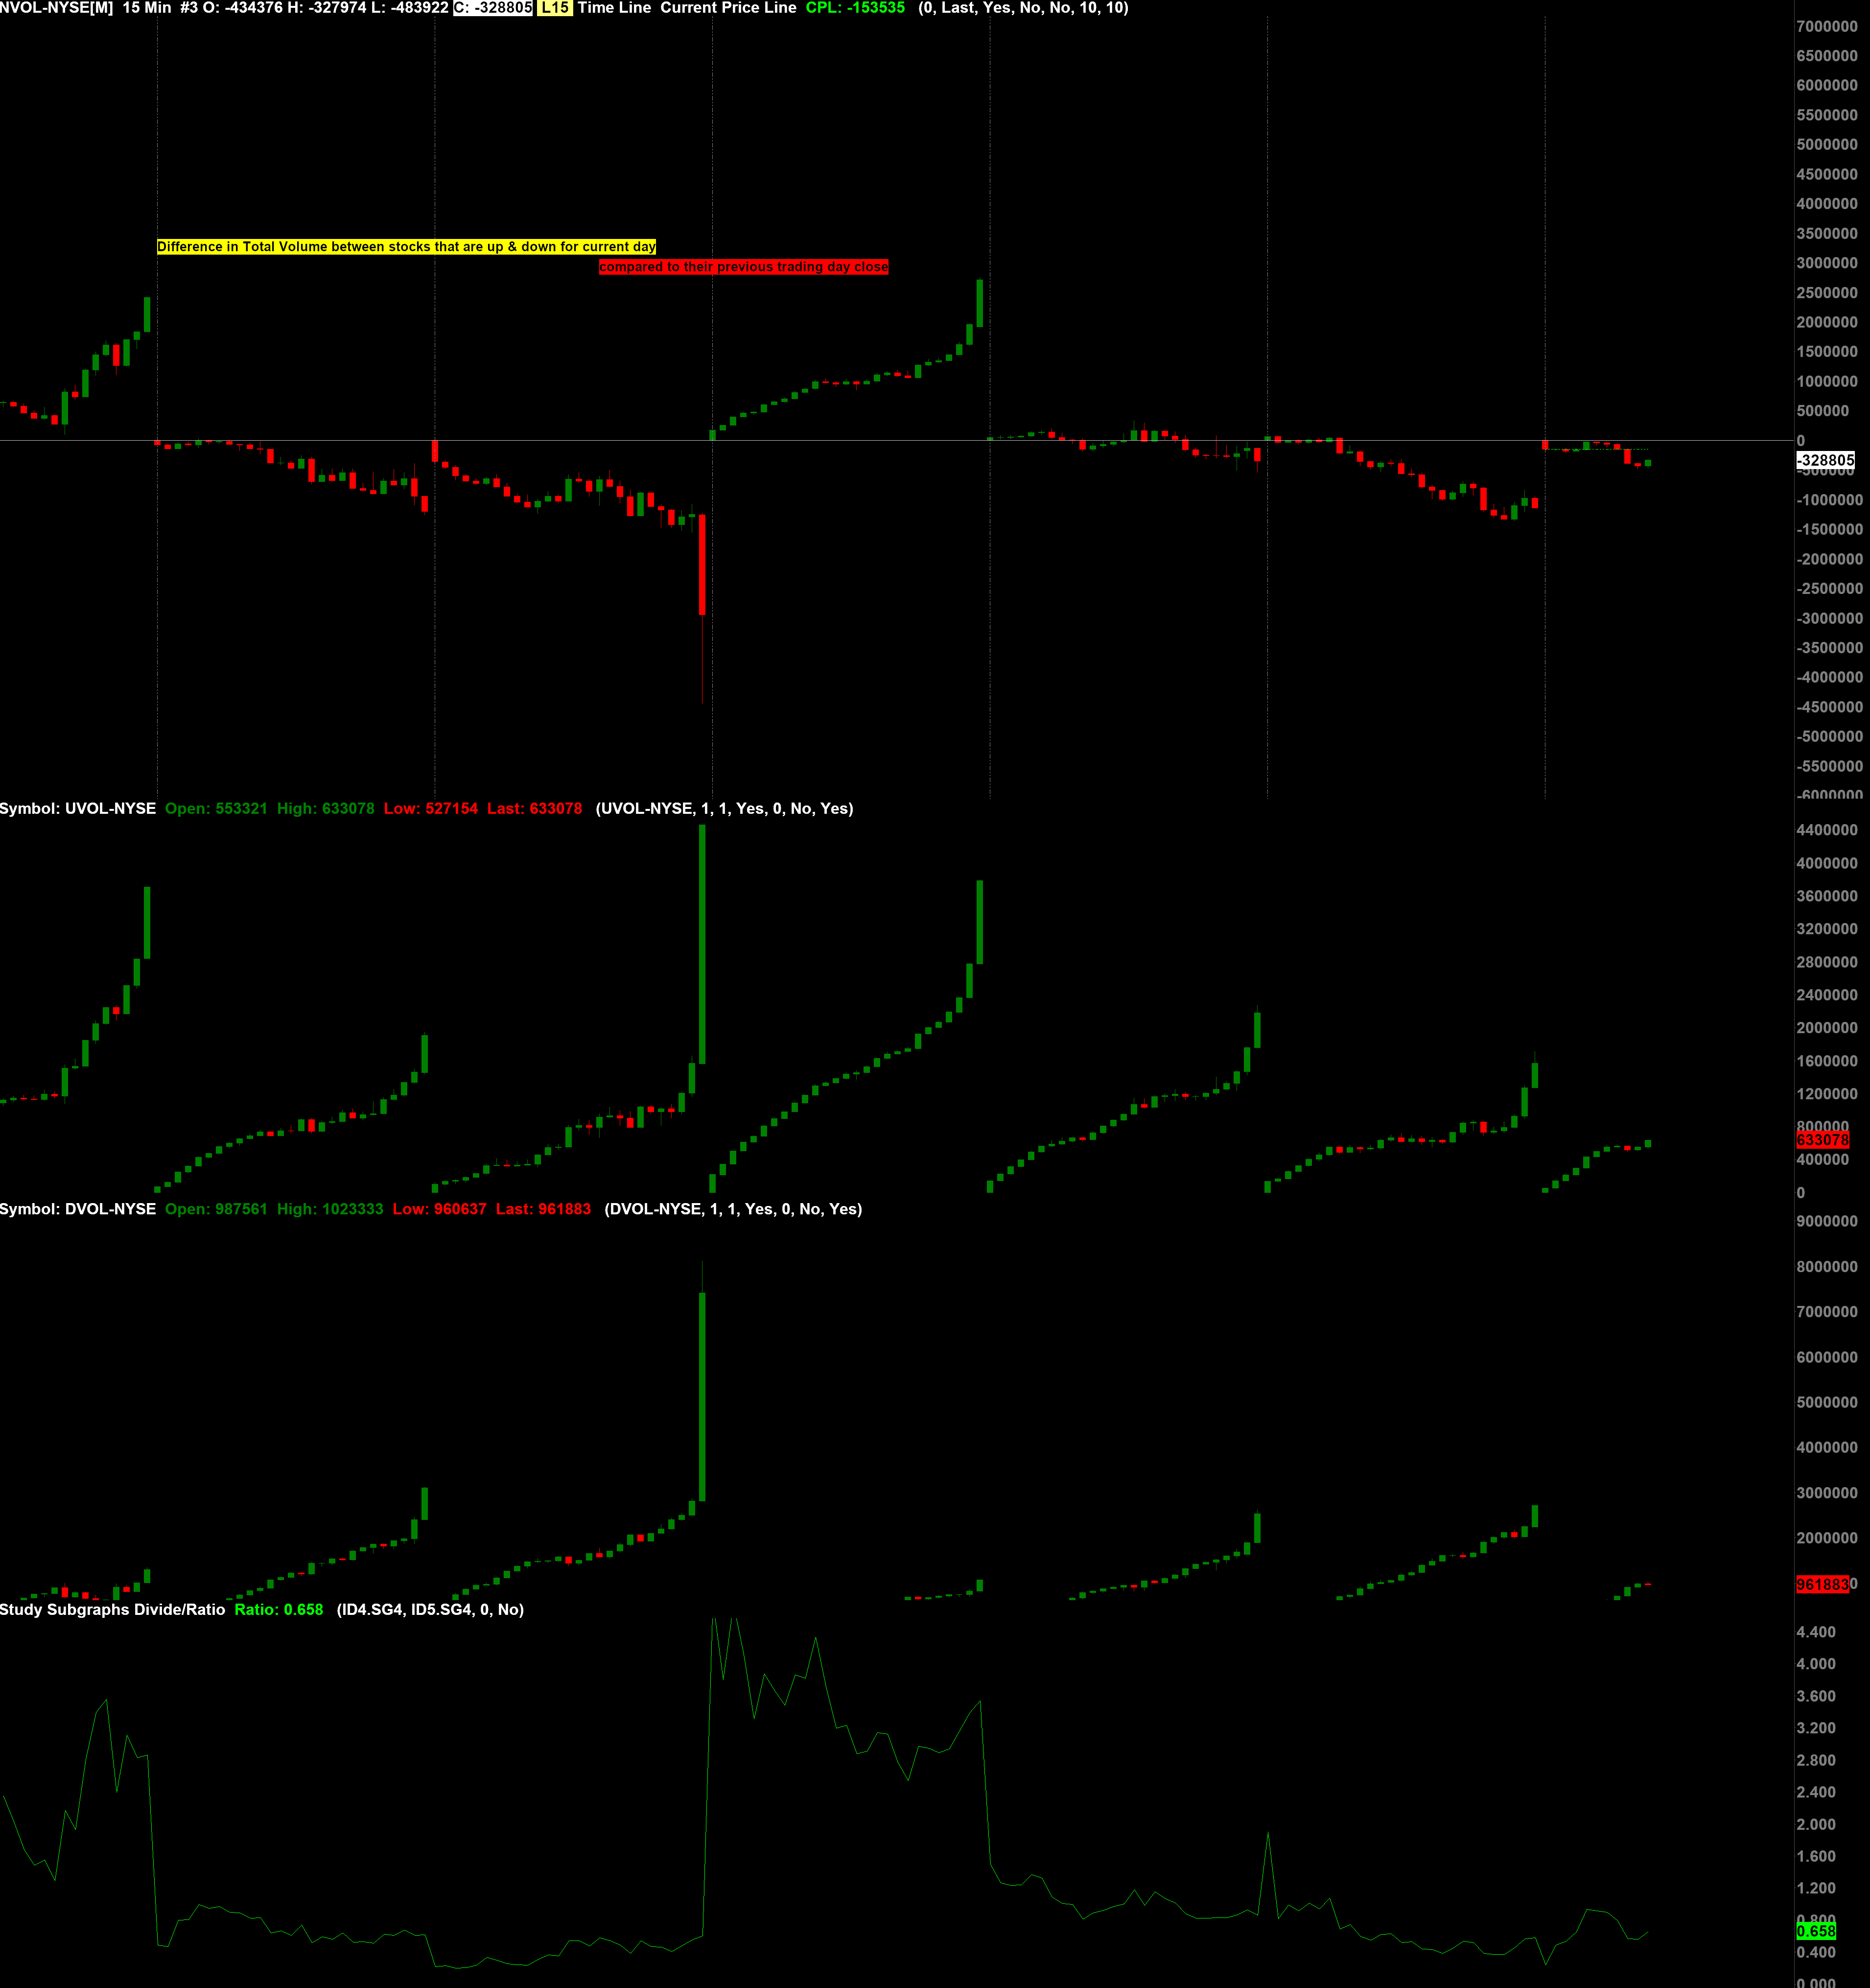Select the Symbol: UVOL-NYSE study title
The image size is (1870, 1988).
(78, 809)
